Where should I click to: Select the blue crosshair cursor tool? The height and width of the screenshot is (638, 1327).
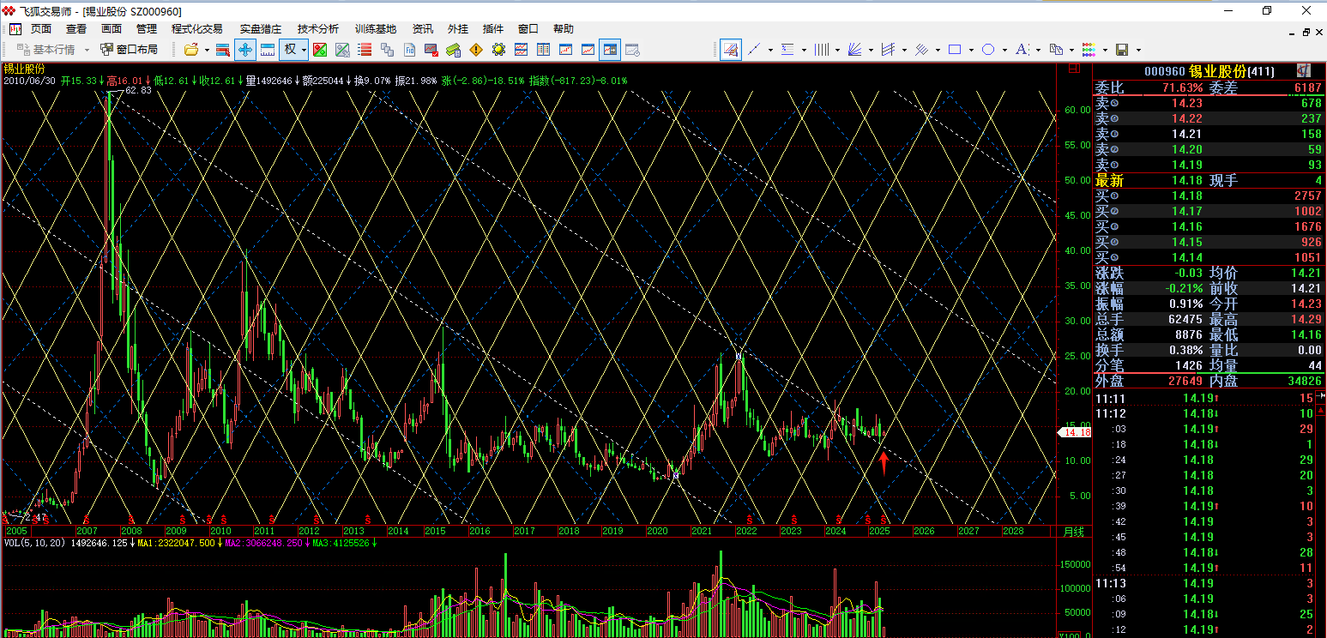[x=245, y=50]
